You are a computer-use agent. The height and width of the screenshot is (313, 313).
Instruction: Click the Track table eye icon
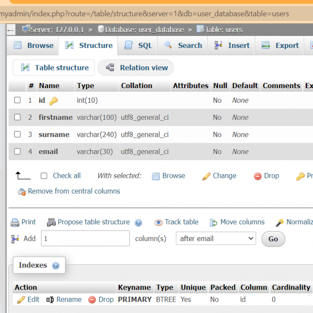click(x=159, y=223)
